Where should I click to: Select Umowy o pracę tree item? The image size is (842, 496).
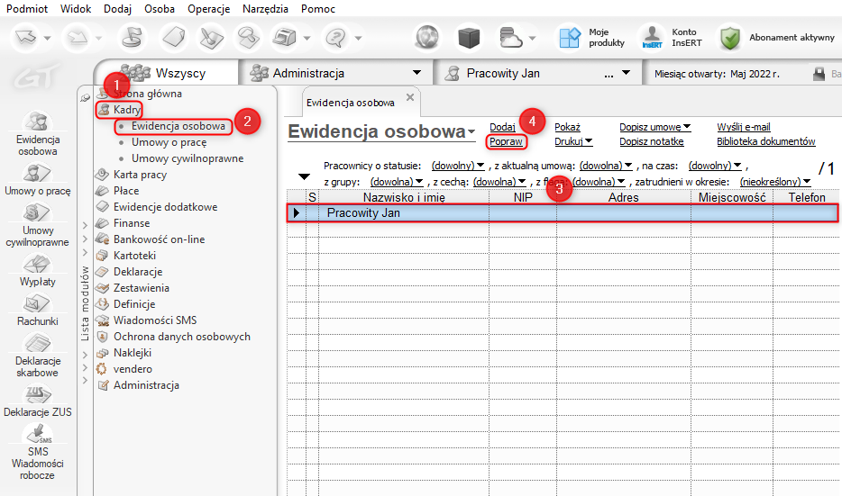169,142
